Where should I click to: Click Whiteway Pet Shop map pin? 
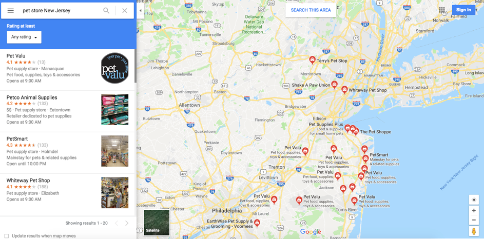click(x=344, y=90)
